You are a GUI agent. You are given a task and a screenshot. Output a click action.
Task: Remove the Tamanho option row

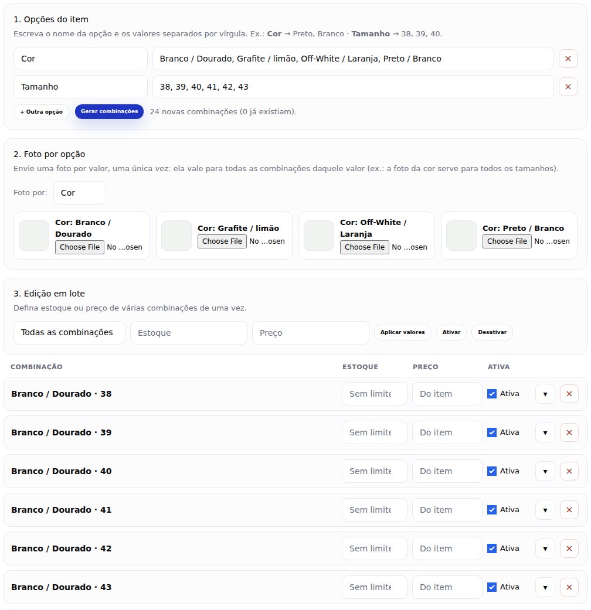tap(568, 87)
